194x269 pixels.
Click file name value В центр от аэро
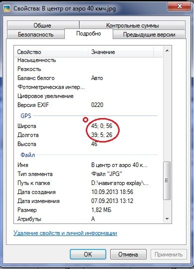tap(119, 165)
